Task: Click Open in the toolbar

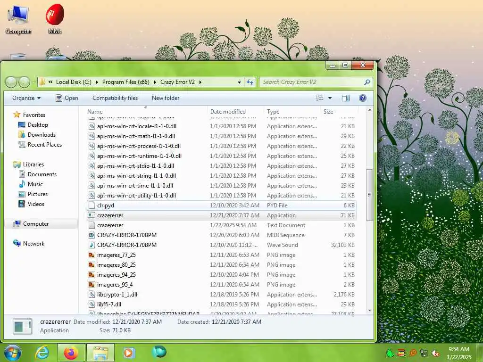Action: (x=67, y=98)
